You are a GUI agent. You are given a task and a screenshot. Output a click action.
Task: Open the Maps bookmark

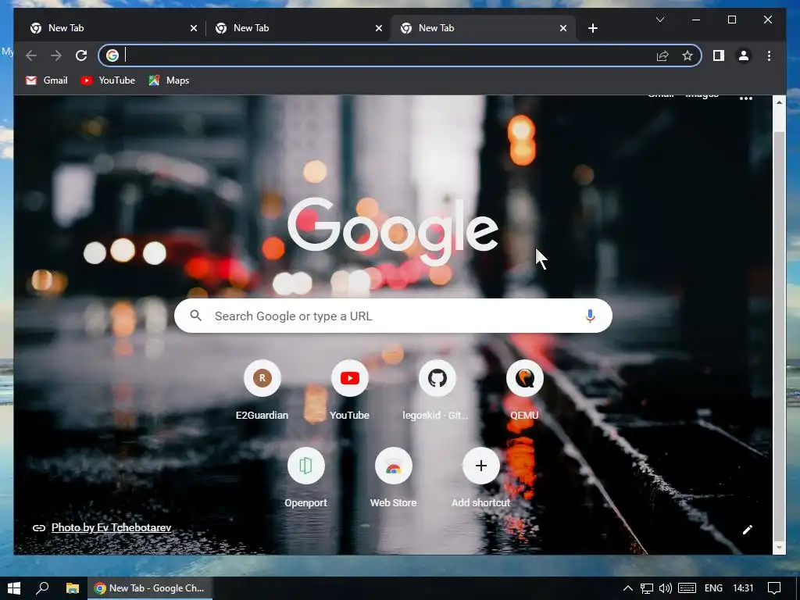point(169,80)
